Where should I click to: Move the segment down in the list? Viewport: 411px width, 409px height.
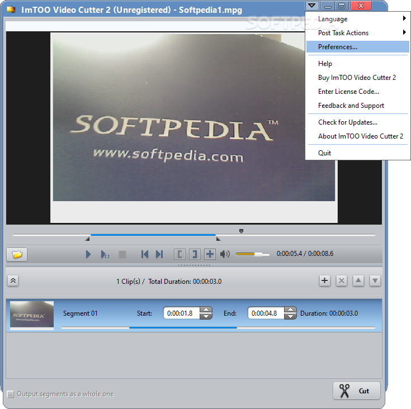click(x=375, y=280)
